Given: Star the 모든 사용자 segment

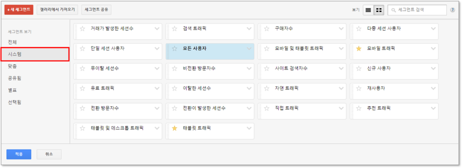Looking at the screenshot, I should (175, 49).
